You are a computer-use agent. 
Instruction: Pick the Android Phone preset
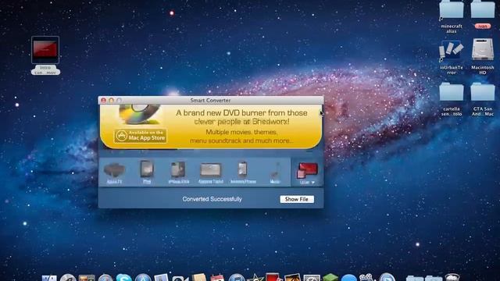[x=243, y=173]
